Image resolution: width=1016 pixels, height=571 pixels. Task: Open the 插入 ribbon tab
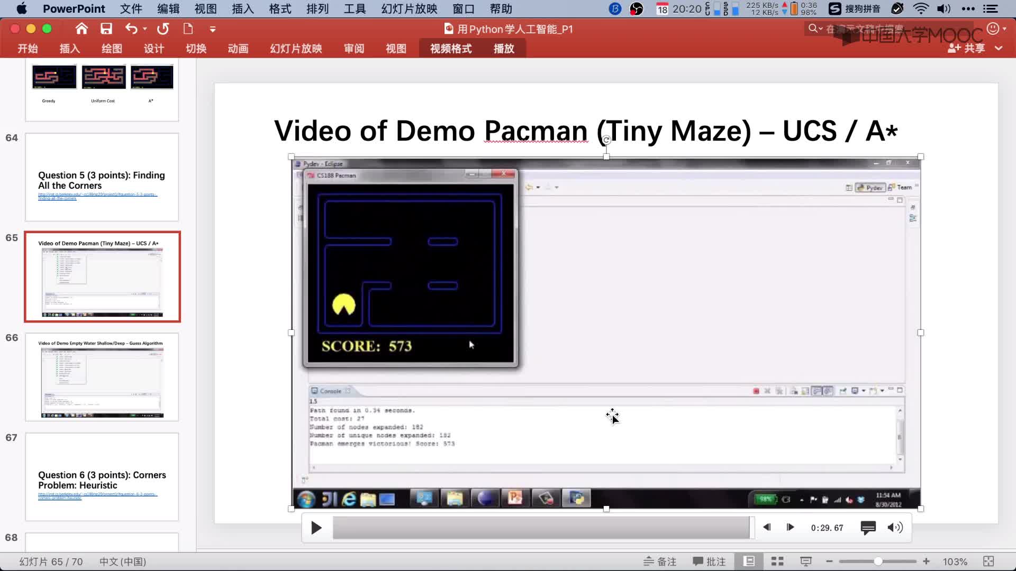click(69, 49)
